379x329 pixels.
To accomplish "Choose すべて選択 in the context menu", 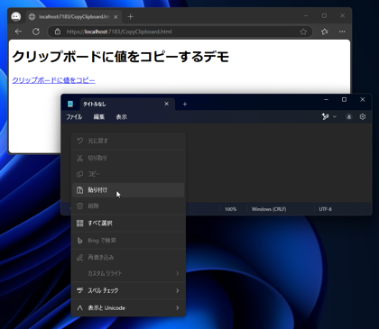I will tap(128, 224).
